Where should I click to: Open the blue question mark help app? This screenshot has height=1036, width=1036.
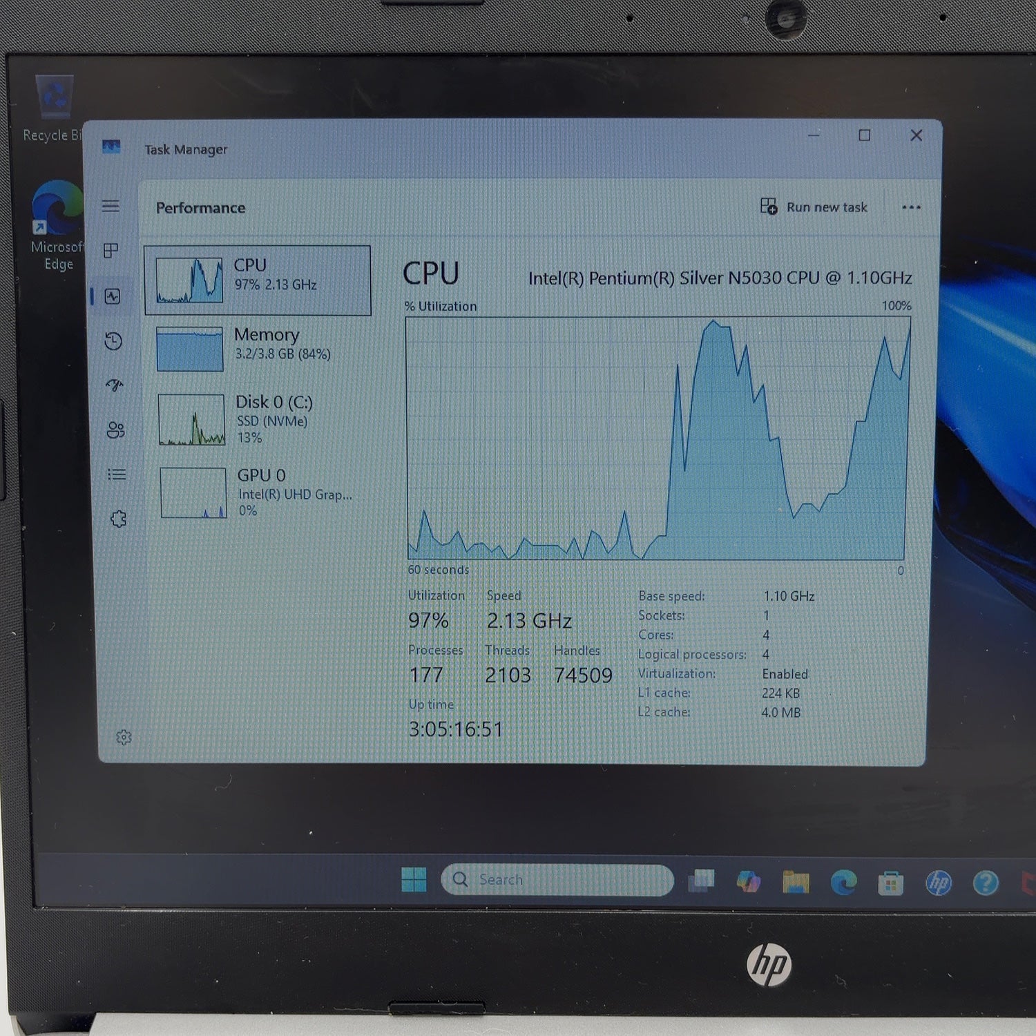tap(986, 883)
